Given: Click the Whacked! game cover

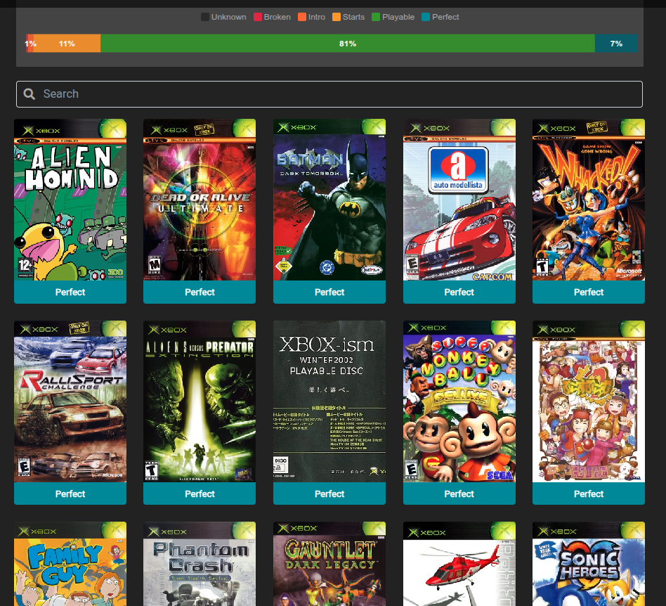Looking at the screenshot, I should click(589, 200).
